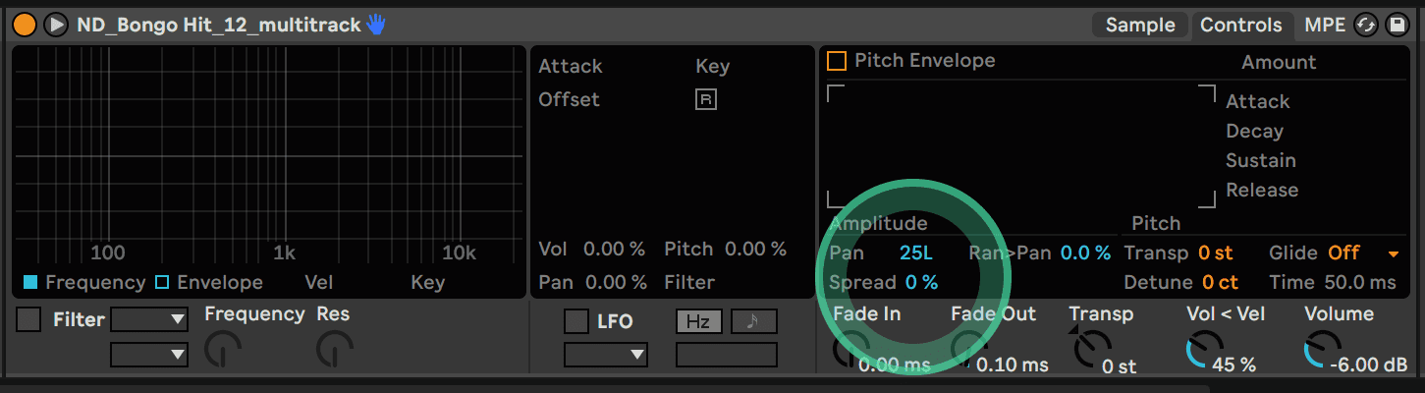Click the Pan value 25L

click(915, 253)
